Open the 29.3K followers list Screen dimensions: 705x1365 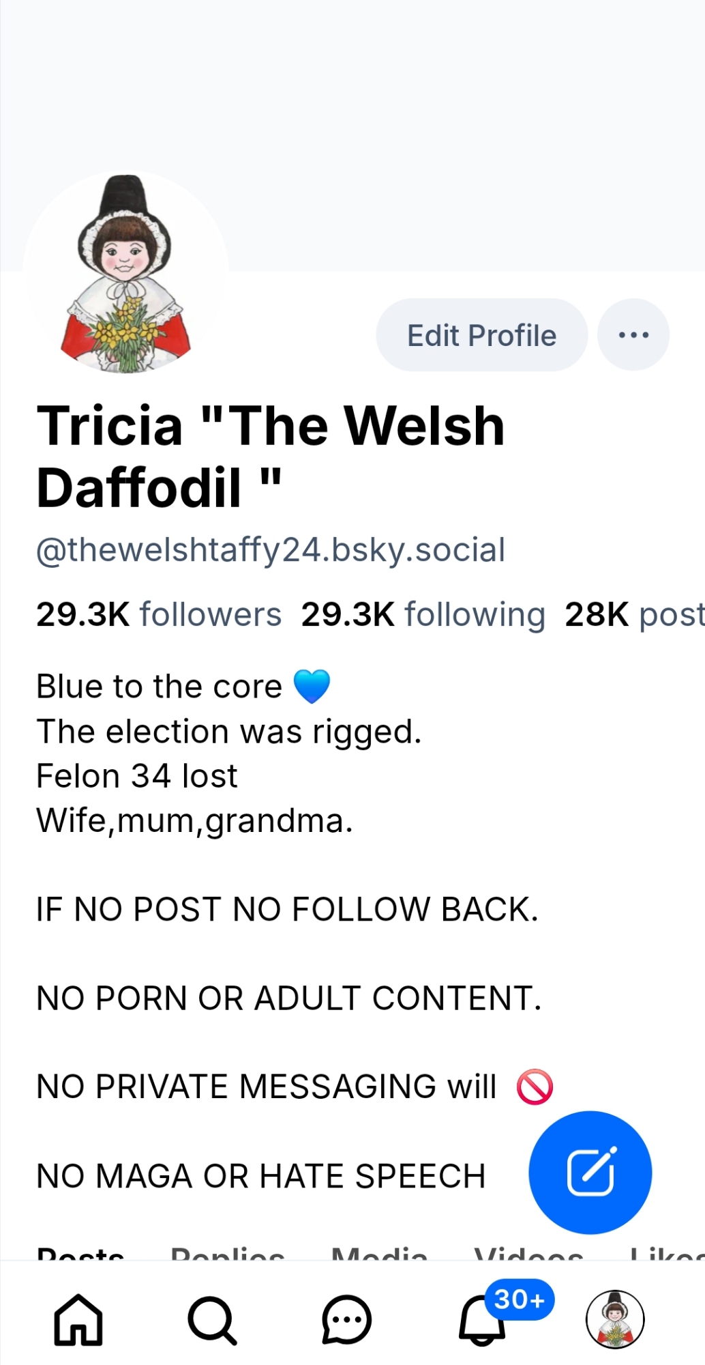pyautogui.click(x=159, y=614)
